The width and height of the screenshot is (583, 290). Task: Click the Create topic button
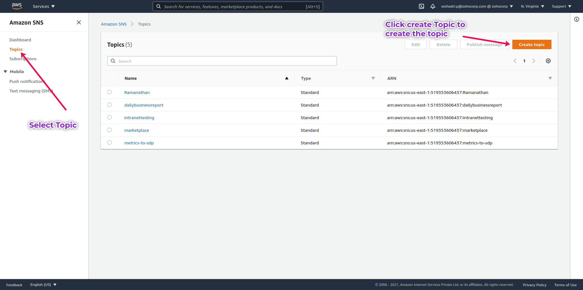532,44
